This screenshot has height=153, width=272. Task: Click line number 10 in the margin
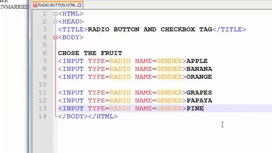[x=42, y=85]
